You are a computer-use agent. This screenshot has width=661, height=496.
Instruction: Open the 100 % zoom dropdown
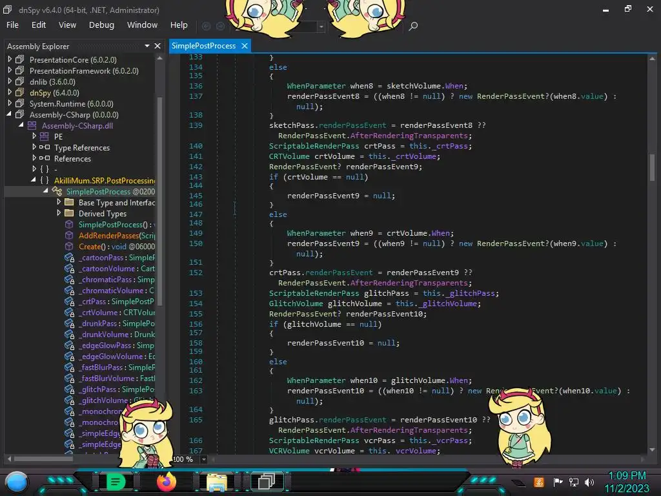click(x=203, y=459)
